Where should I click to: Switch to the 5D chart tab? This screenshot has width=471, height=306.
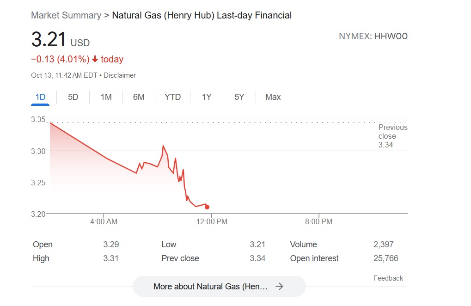point(73,97)
